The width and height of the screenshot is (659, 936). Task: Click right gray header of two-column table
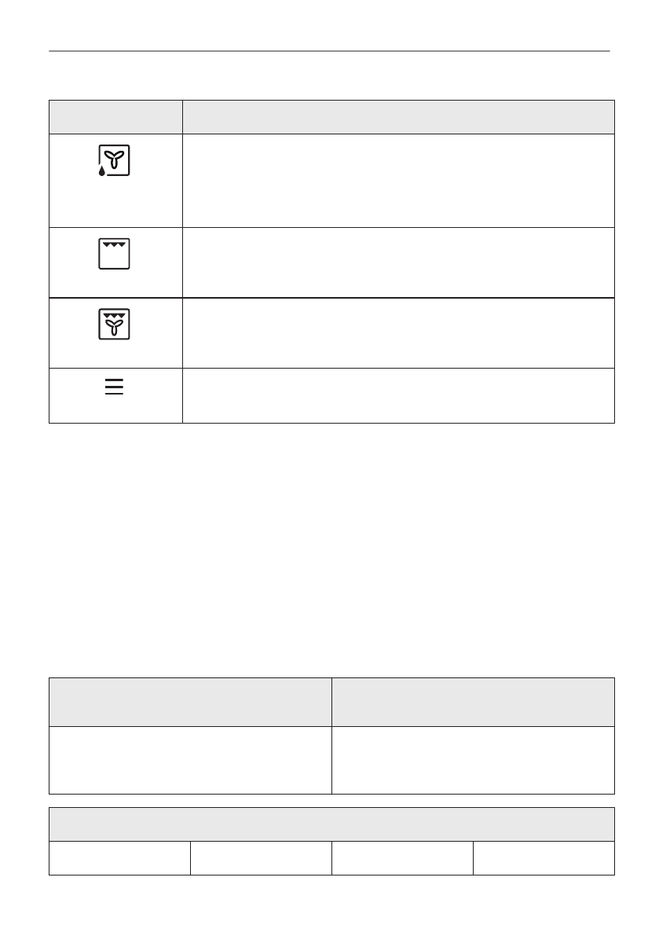click(x=473, y=702)
